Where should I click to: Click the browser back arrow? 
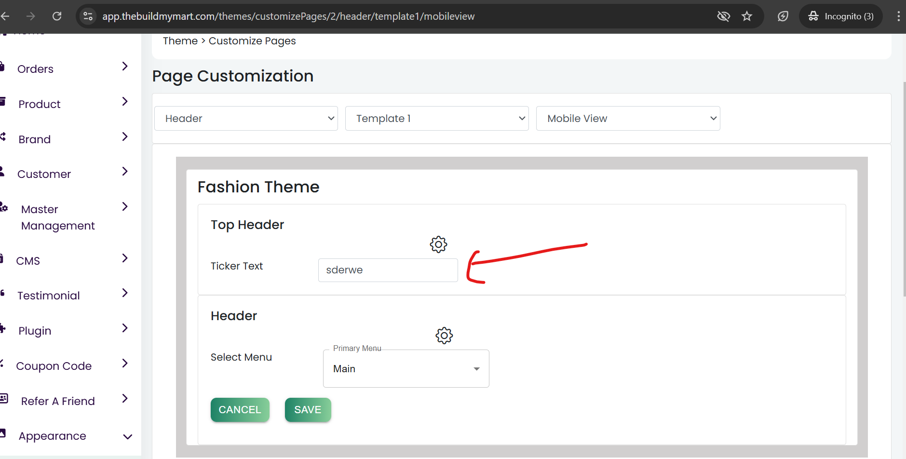point(5,16)
